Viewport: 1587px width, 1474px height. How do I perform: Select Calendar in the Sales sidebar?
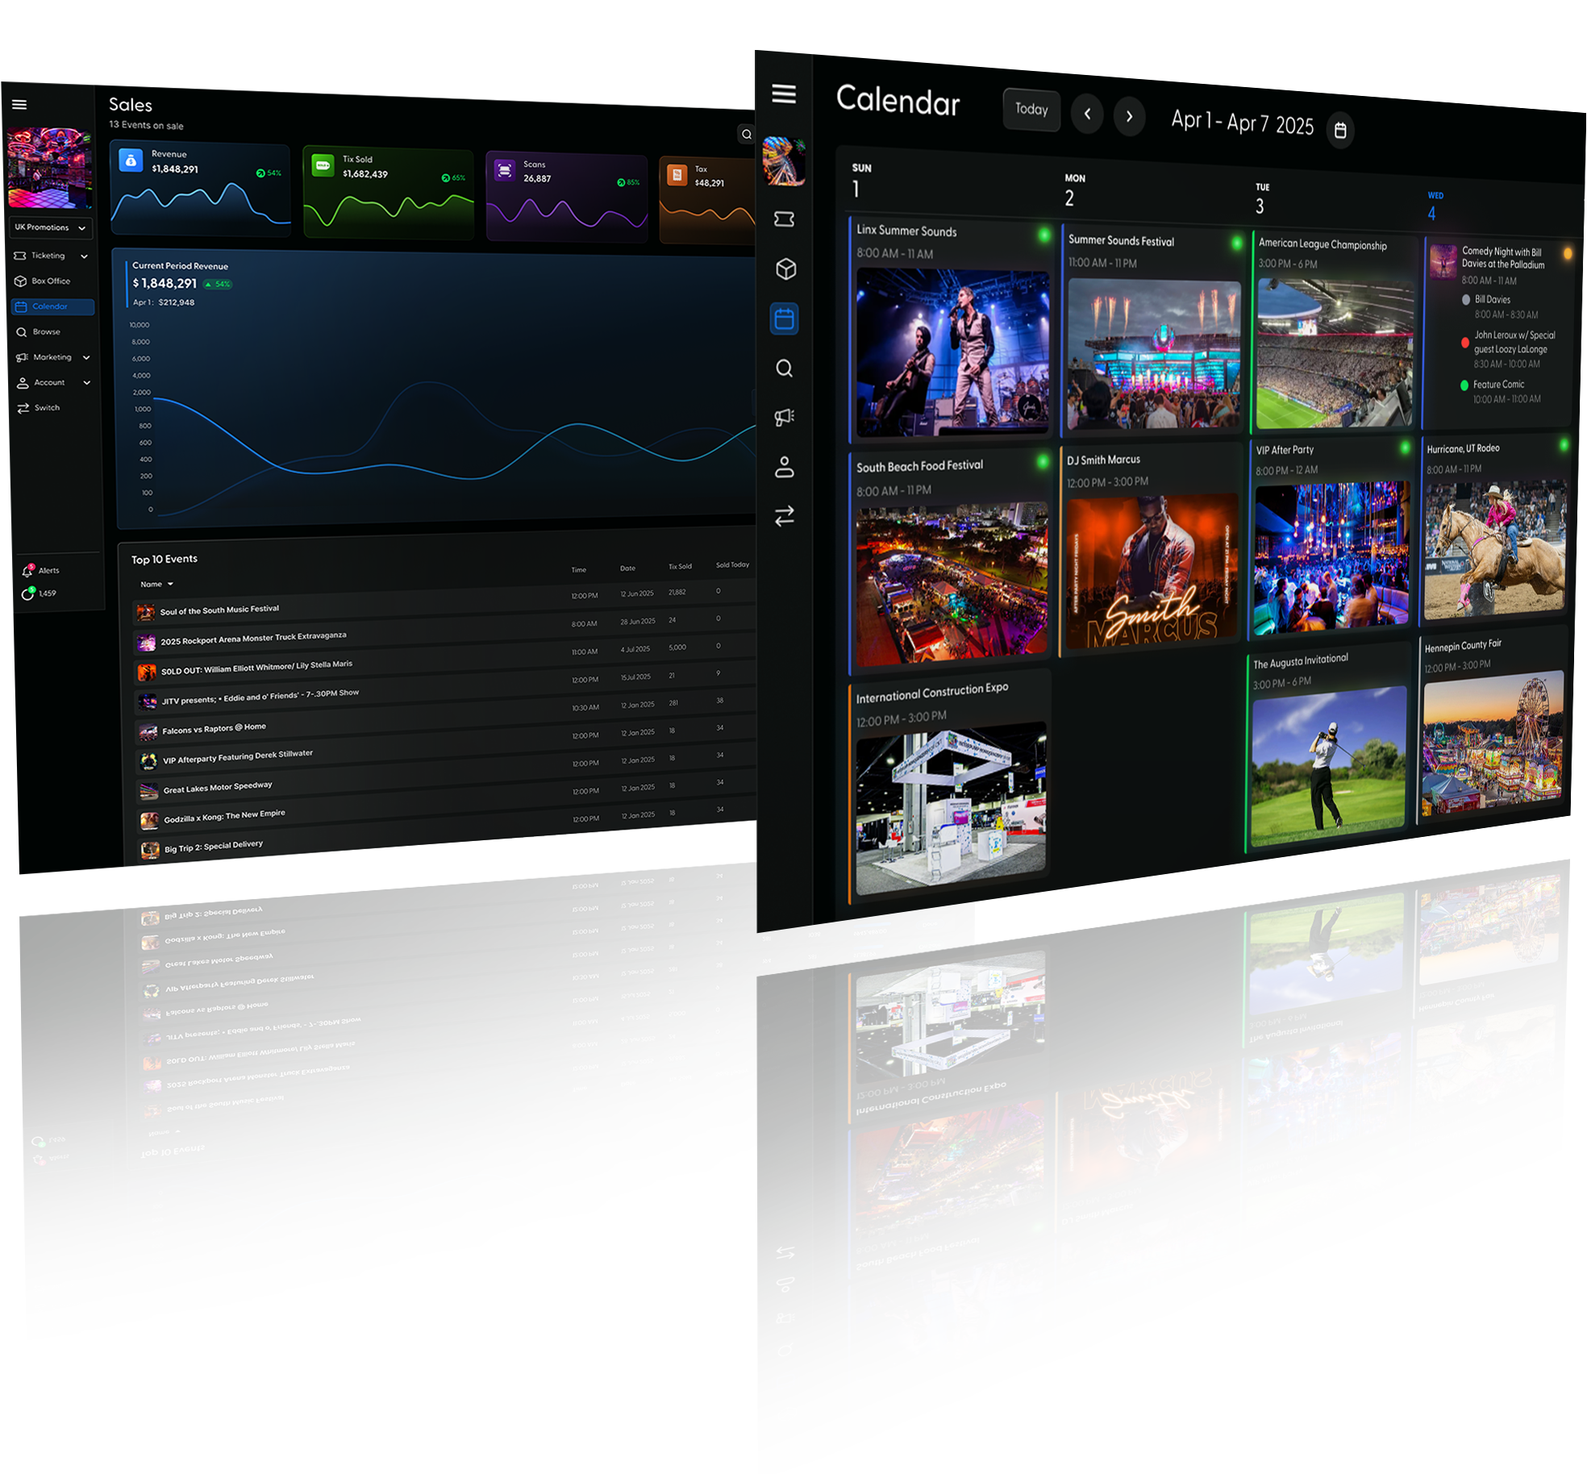pos(52,307)
